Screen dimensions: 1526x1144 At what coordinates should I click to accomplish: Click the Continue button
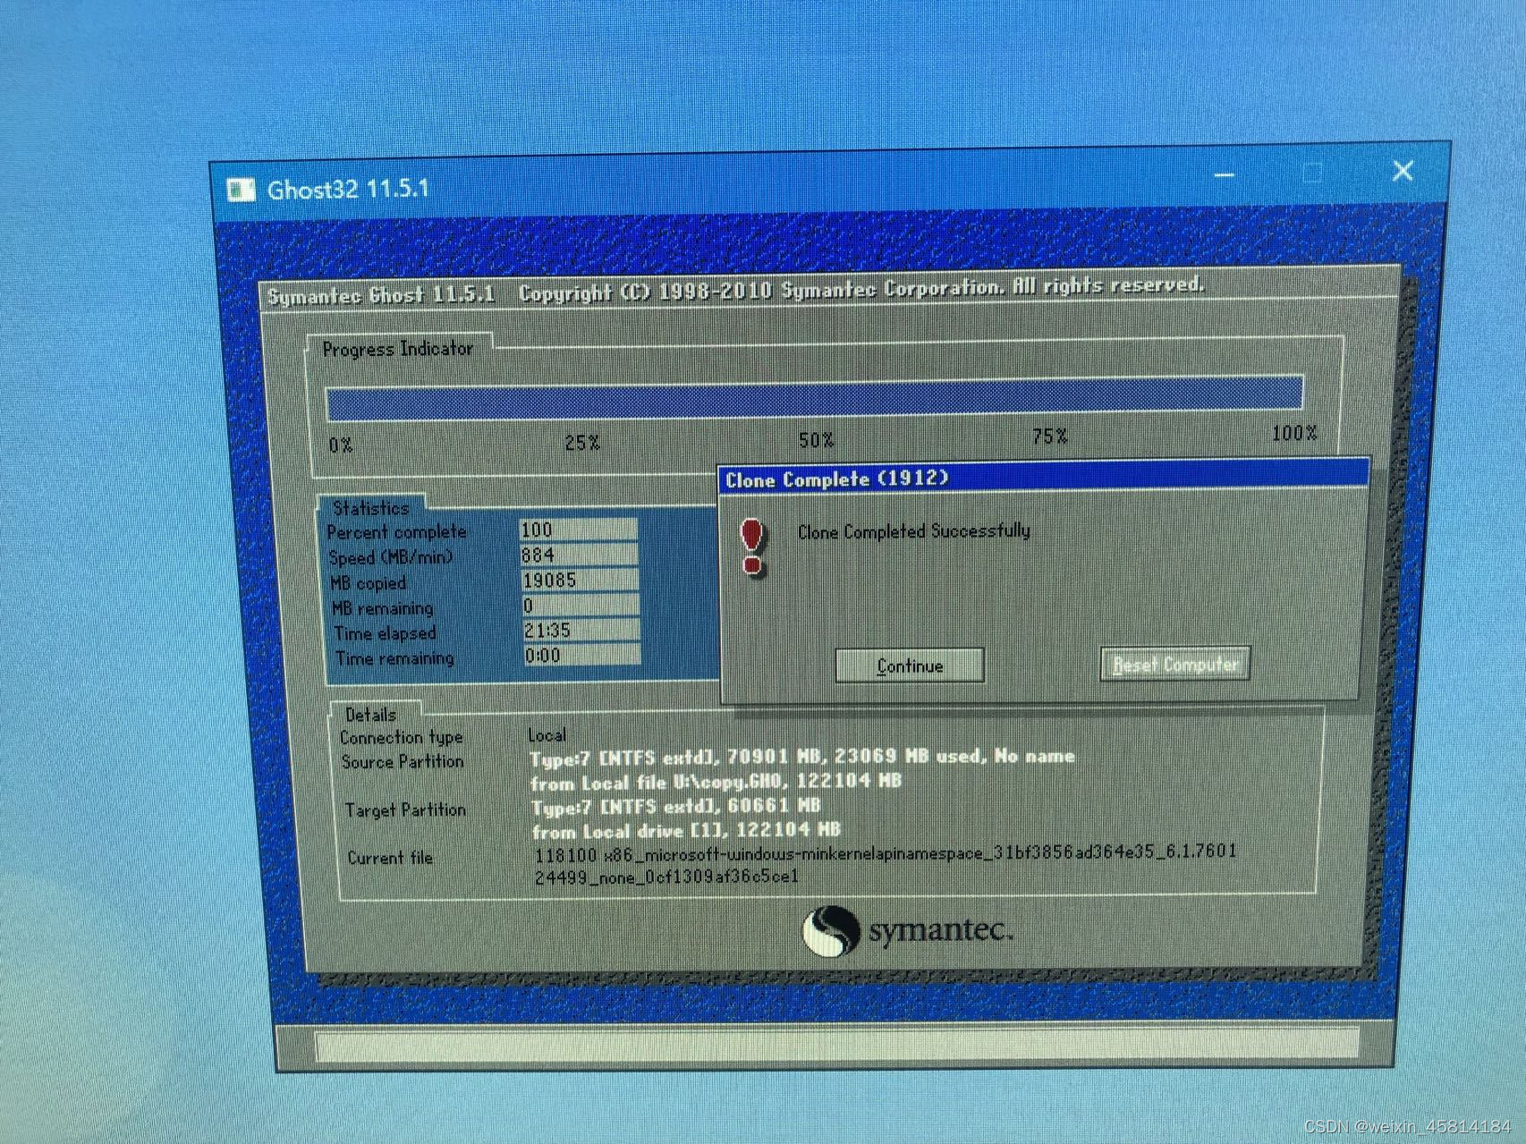coord(909,665)
